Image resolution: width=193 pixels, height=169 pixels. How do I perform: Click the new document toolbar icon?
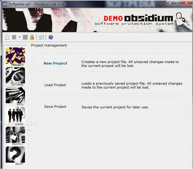coord(7,37)
